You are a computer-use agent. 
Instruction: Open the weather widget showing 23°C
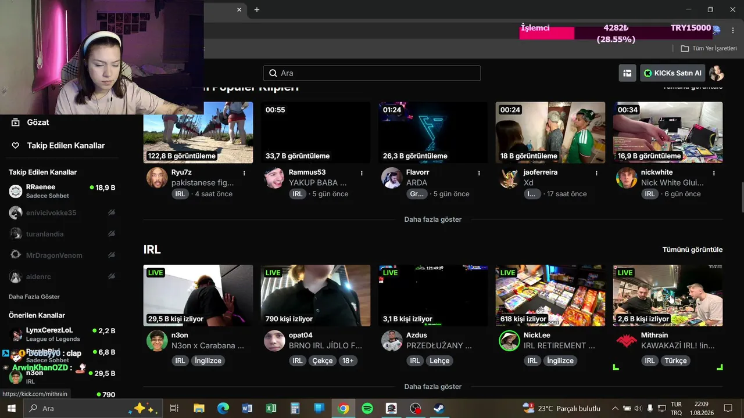tap(561, 409)
